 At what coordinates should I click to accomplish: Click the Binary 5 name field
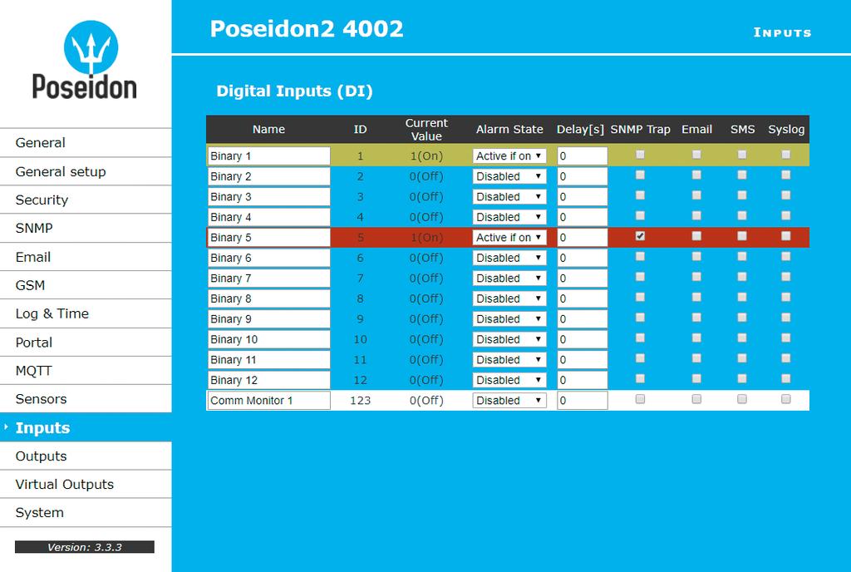point(268,238)
